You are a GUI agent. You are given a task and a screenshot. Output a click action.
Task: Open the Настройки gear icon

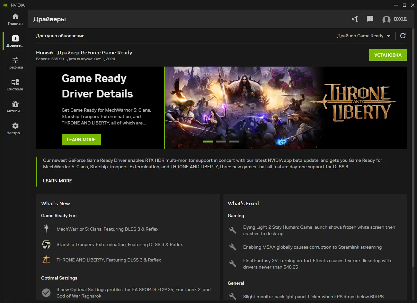tap(15, 128)
